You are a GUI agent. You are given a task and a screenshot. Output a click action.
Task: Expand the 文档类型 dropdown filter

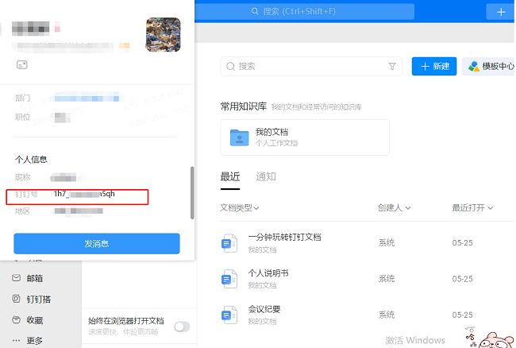(x=240, y=207)
